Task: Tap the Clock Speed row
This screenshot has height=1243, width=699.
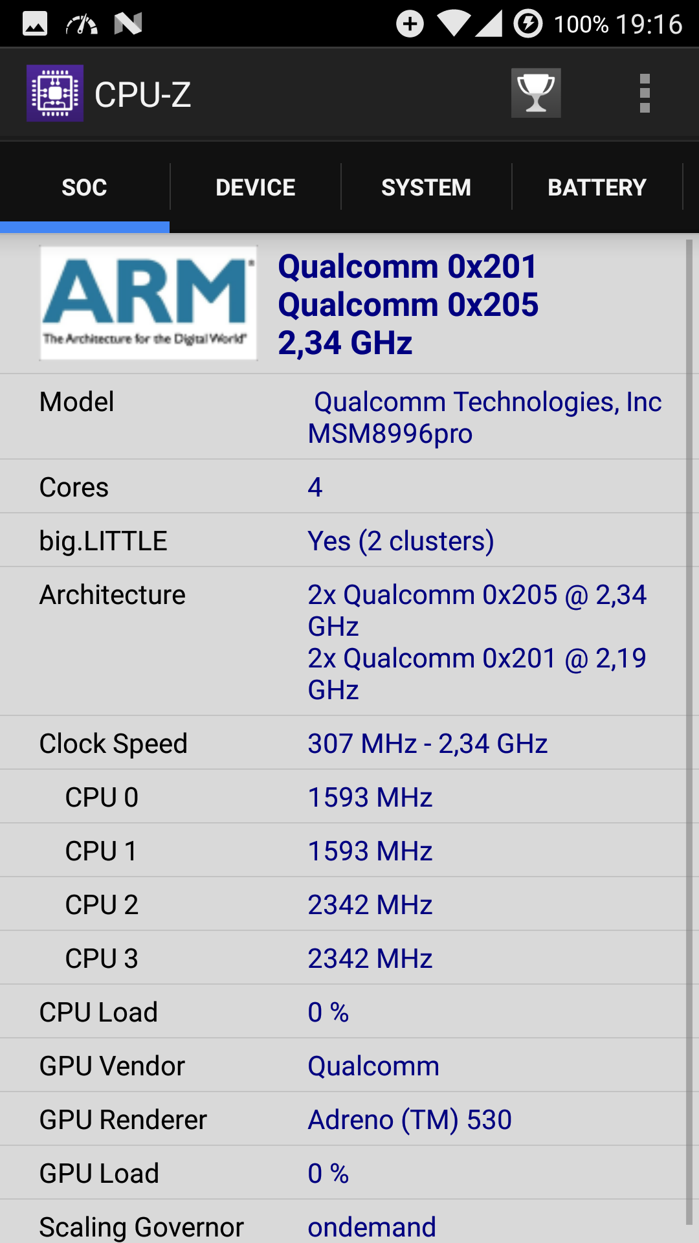Action: point(343,743)
